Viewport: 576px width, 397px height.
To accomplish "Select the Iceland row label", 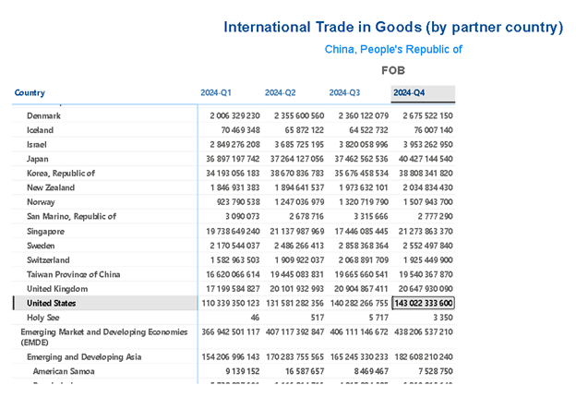I will pos(40,130).
